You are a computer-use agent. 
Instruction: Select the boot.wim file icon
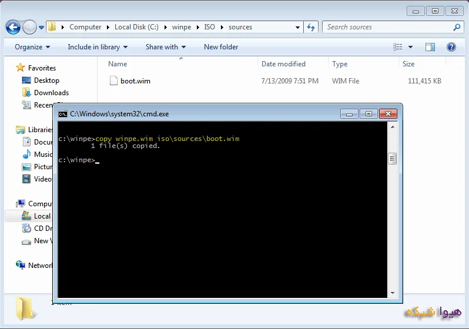click(x=113, y=80)
